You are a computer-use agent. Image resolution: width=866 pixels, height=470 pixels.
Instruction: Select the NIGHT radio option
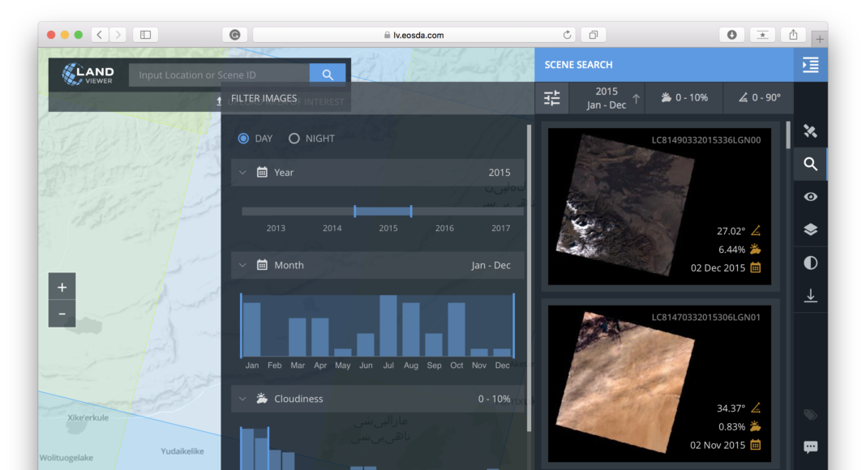click(294, 139)
